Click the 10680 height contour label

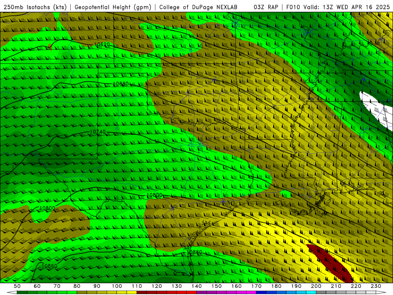pyautogui.click(x=120, y=84)
